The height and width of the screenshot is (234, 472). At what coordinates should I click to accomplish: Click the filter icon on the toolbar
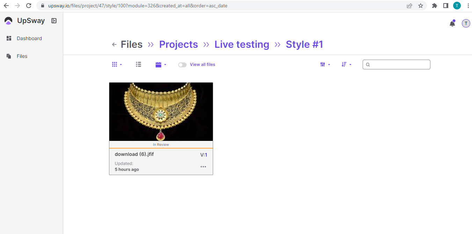(x=322, y=64)
